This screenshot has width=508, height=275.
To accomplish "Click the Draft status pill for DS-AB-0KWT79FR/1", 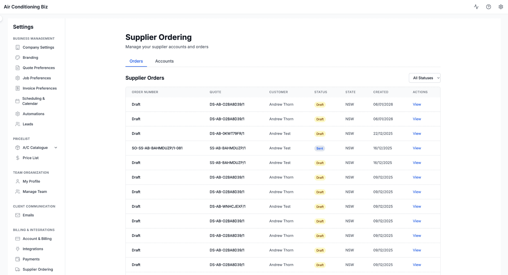I will click(x=320, y=134).
